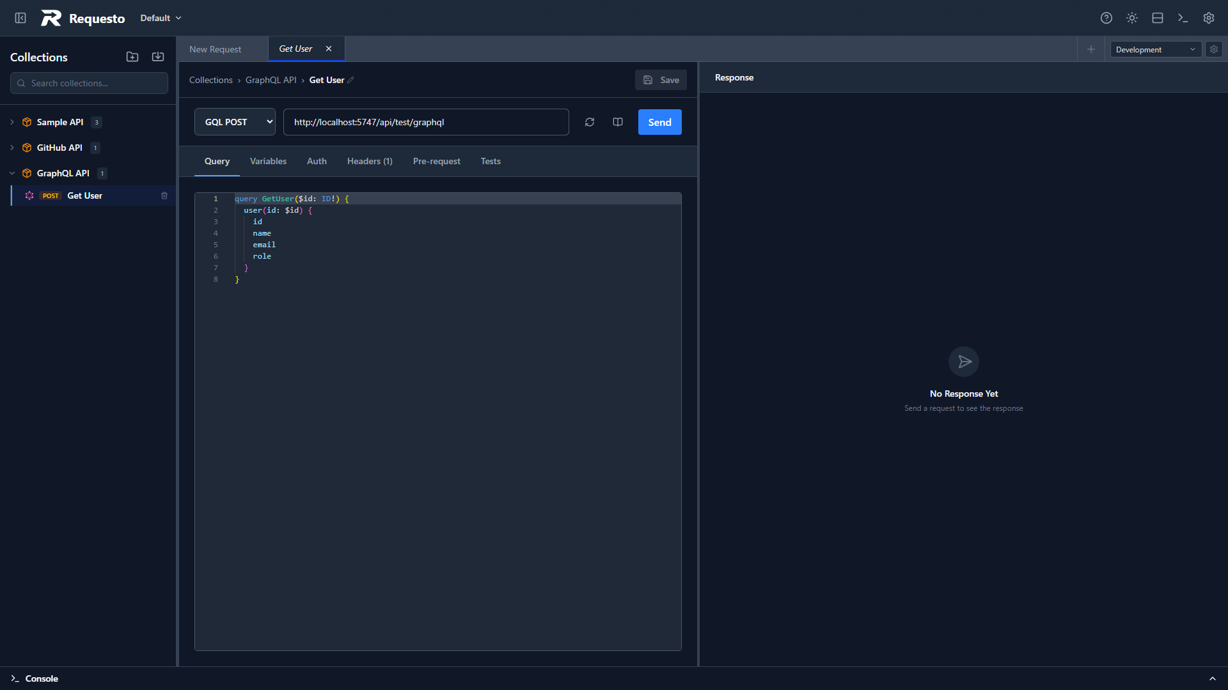Expand the Sample API collection
Screen dimensions: 1228x690
click(12, 122)
